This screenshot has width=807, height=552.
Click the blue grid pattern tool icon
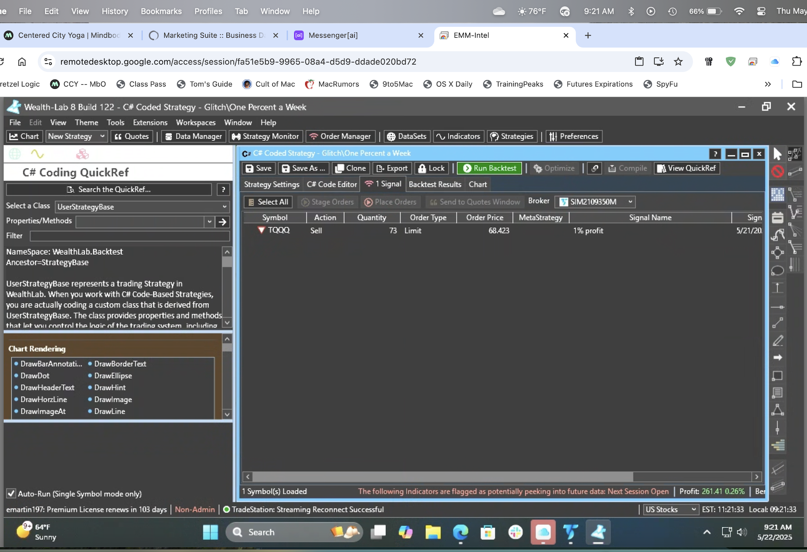[778, 195]
